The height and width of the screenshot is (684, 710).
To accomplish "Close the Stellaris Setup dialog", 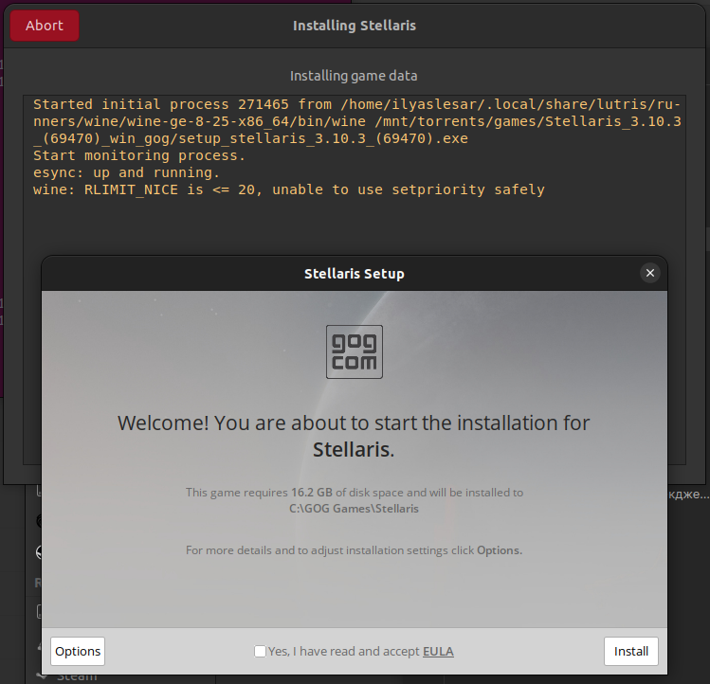I will [649, 273].
